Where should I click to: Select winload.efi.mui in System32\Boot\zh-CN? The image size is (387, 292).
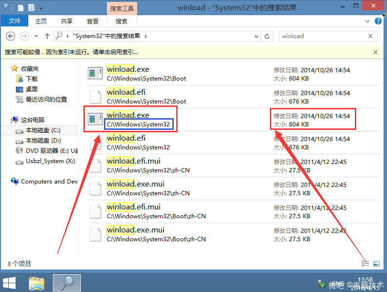point(233,211)
